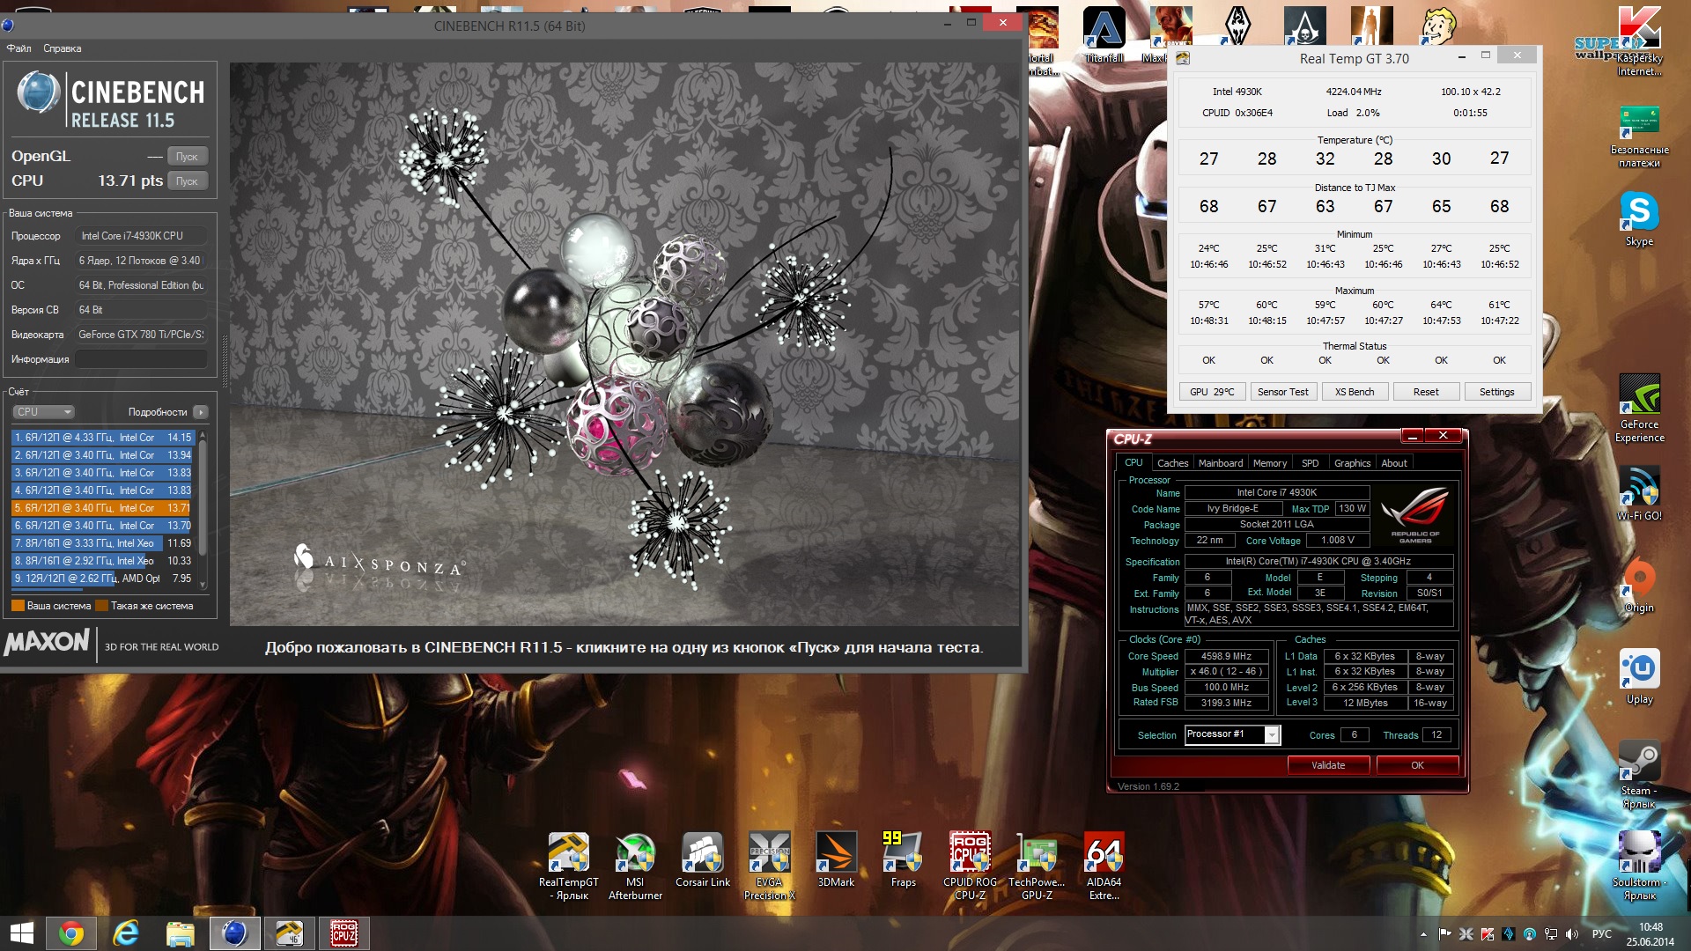This screenshot has width=1691, height=951.
Task: Select highlighted ranking row 5 scoring 13.71
Action: click(102, 508)
